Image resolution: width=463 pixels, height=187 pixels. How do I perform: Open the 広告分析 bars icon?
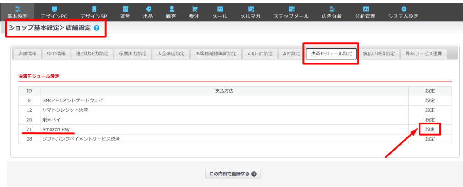[332, 9]
